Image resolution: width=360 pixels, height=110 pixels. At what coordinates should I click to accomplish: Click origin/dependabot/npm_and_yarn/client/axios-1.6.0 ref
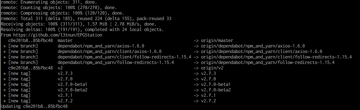pos(261,52)
